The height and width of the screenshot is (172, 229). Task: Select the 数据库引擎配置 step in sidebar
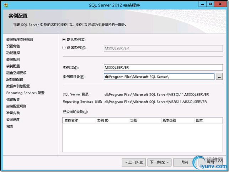click(x=18, y=86)
